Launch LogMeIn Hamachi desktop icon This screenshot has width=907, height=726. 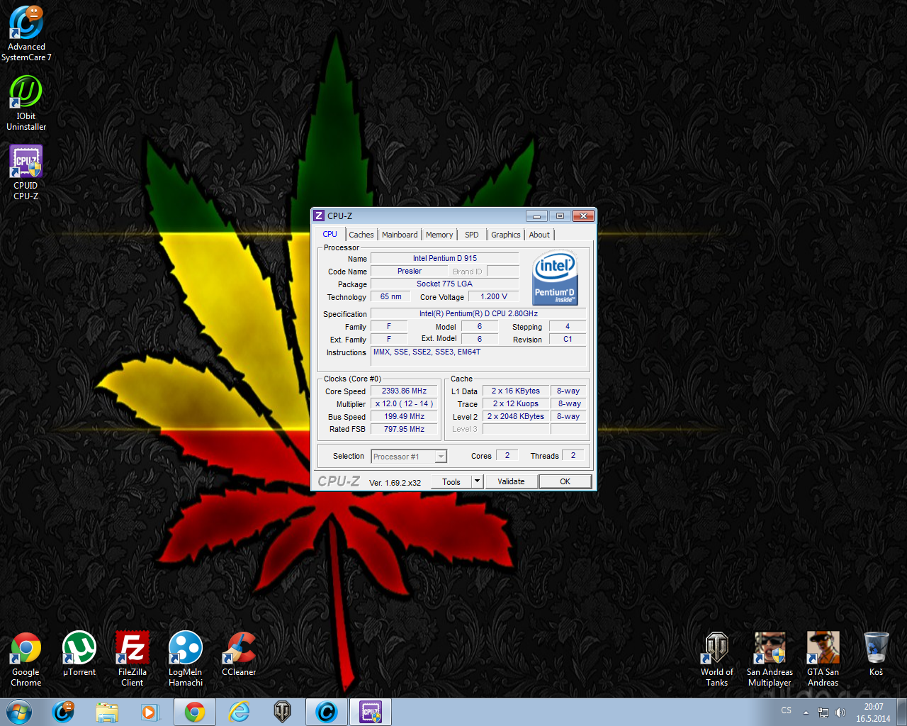[186, 659]
